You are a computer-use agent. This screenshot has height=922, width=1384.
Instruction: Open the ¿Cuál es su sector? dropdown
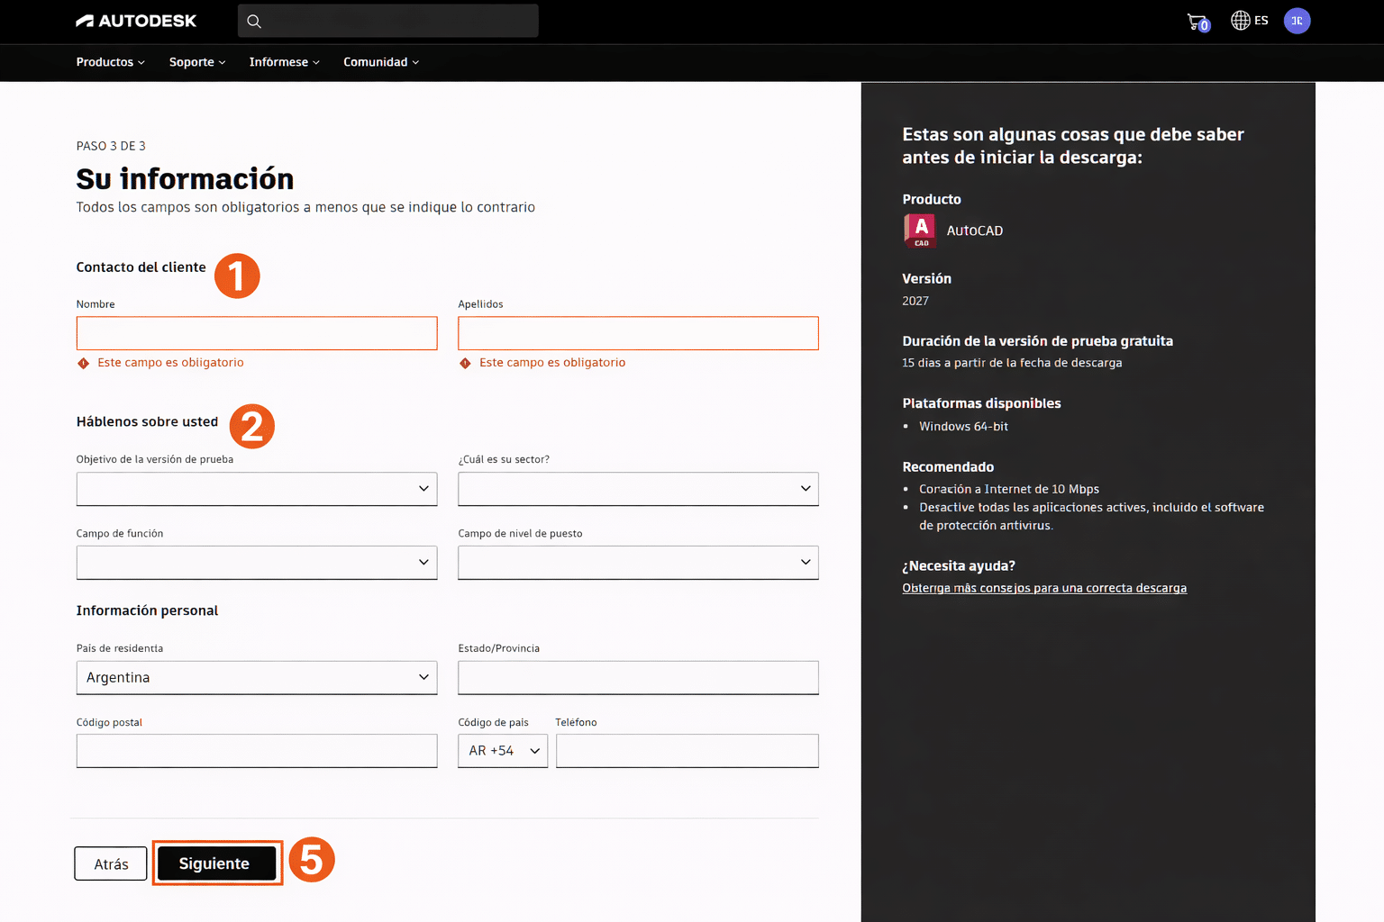point(638,489)
